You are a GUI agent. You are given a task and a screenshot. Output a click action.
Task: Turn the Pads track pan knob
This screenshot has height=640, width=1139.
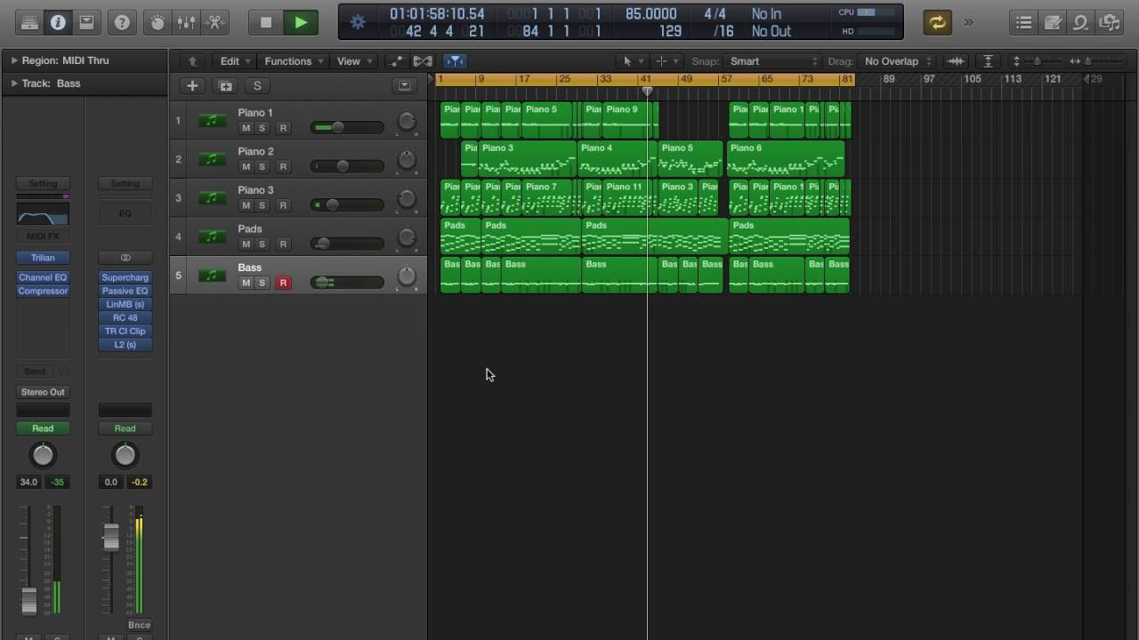pos(407,237)
